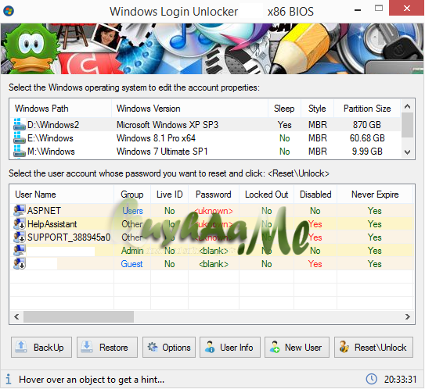Click the clock icon in status bar

click(372, 379)
